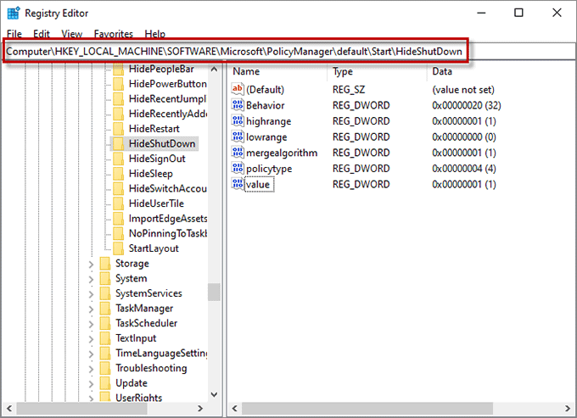577x418 pixels.
Task: Click the tree pane scroll right arrow
Action: [x=200, y=408]
